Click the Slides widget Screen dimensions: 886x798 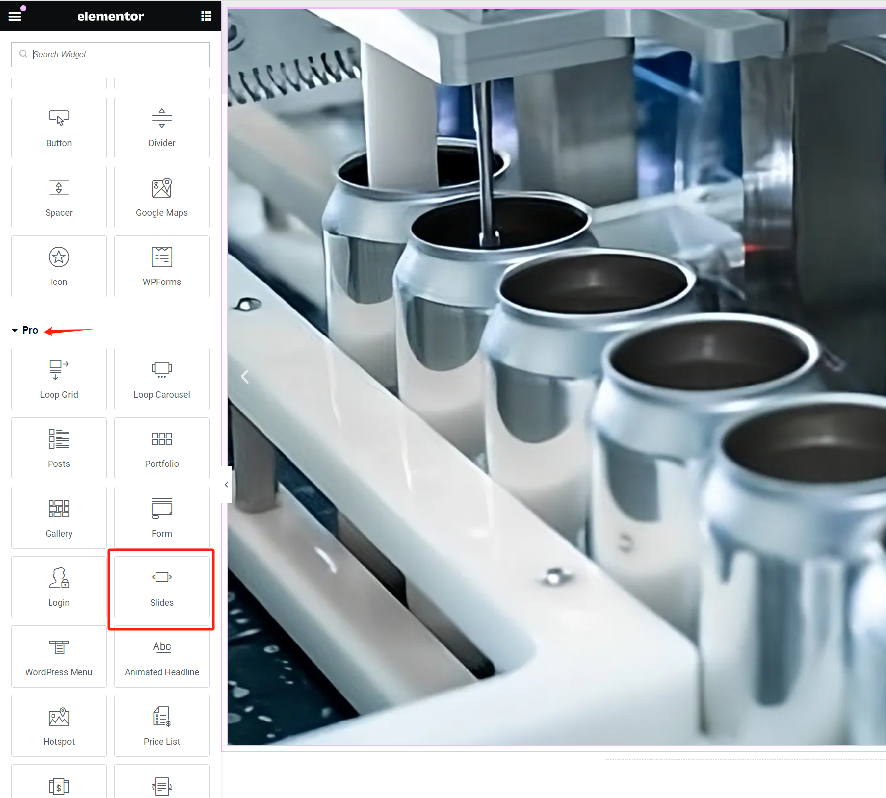(x=162, y=587)
